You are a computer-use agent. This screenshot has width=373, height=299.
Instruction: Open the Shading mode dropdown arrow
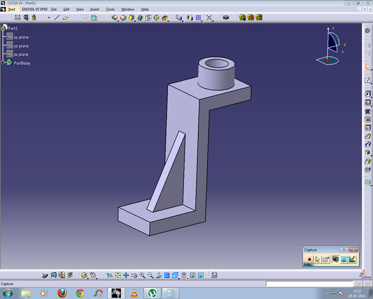pyautogui.click(x=187, y=278)
